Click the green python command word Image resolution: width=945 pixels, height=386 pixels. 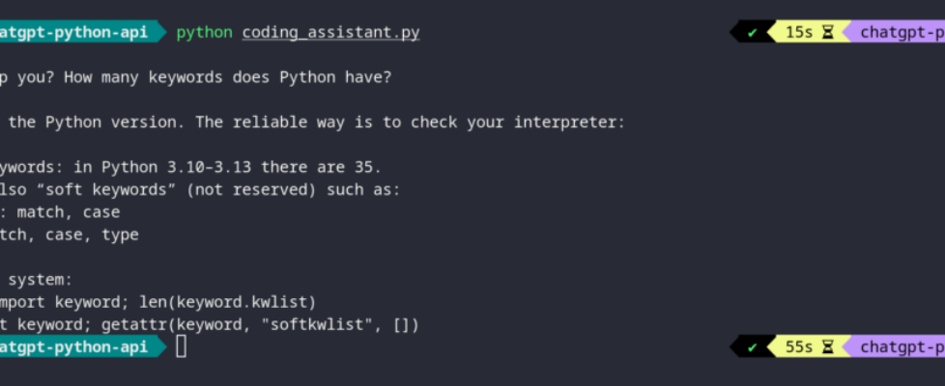(204, 33)
